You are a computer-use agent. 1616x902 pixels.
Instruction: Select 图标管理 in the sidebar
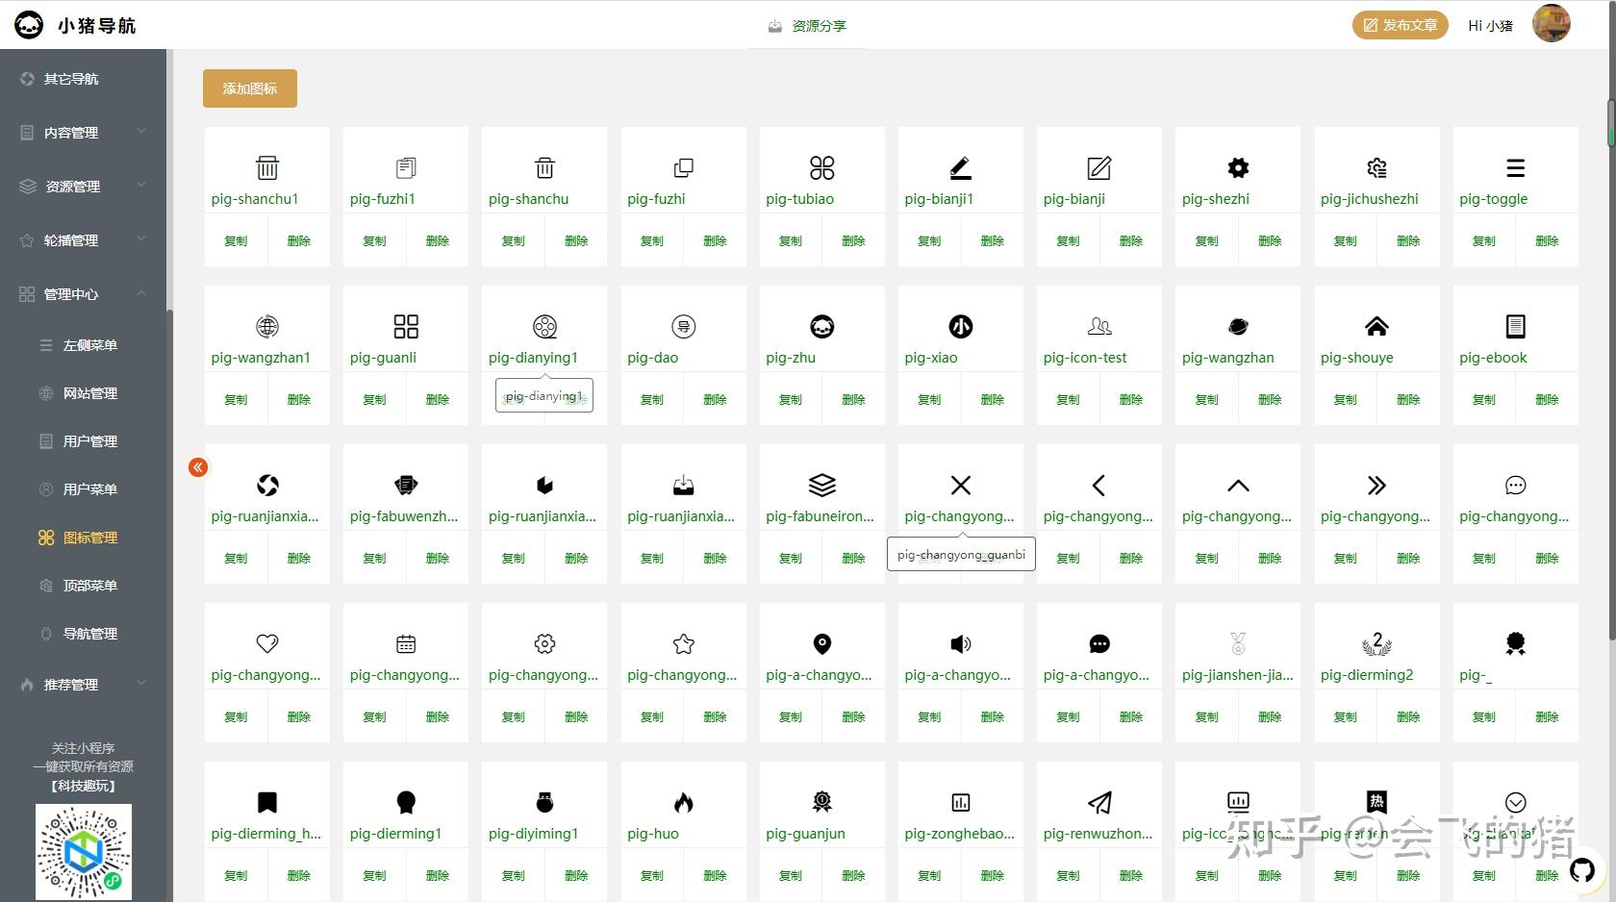pos(83,538)
